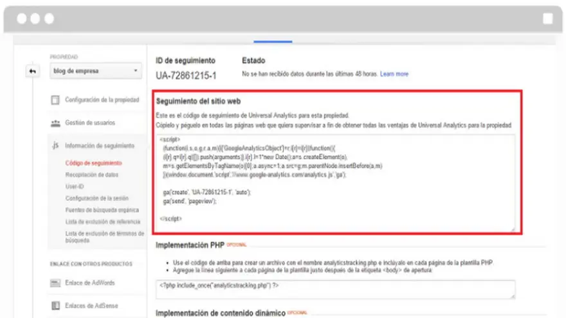Select Código de seguimiento submenu item
Viewport: 566px width, 318px height.
pos(93,163)
